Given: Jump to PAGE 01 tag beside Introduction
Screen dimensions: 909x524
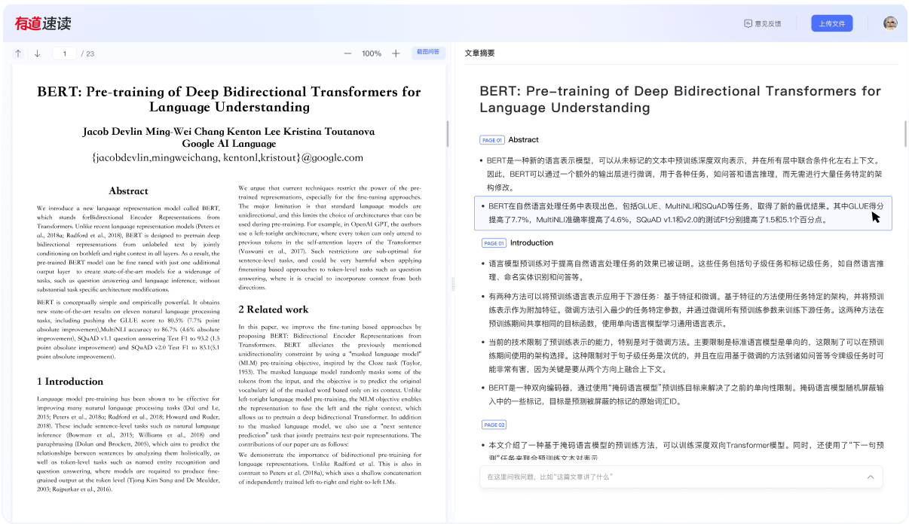Looking at the screenshot, I should point(494,243).
